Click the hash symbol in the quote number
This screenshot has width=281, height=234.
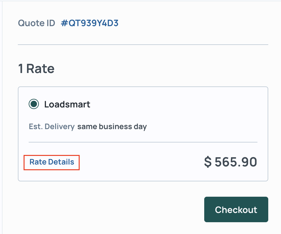64,23
